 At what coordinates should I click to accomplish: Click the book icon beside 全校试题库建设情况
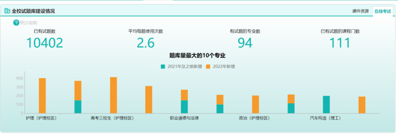[x=7, y=11]
